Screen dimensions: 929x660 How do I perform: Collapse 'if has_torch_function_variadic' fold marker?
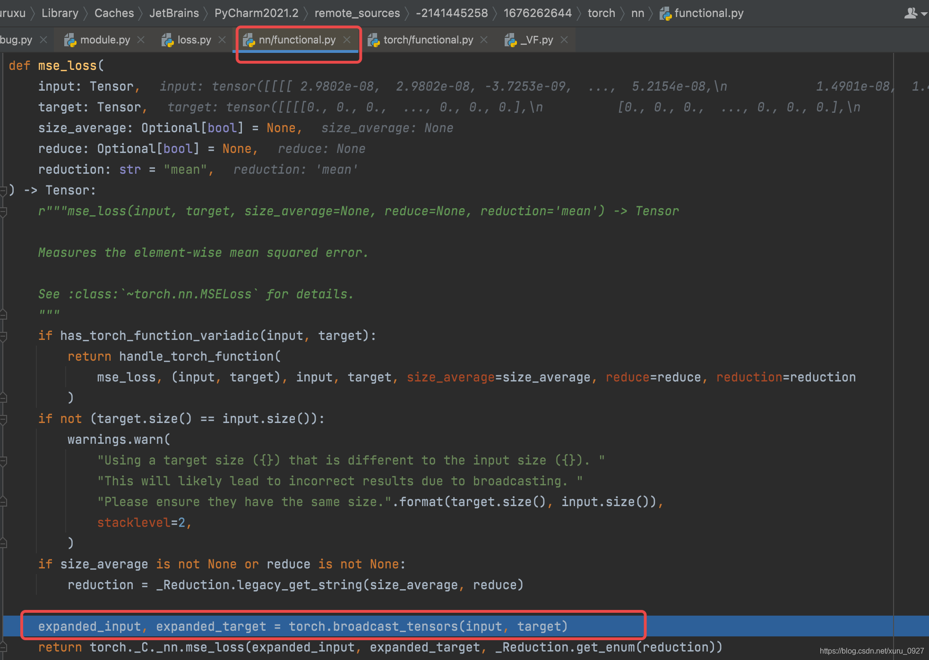pyautogui.click(x=3, y=337)
